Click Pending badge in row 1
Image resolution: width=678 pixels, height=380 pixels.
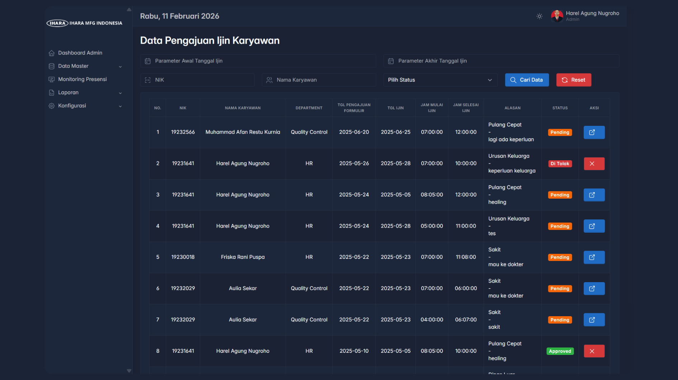point(560,132)
